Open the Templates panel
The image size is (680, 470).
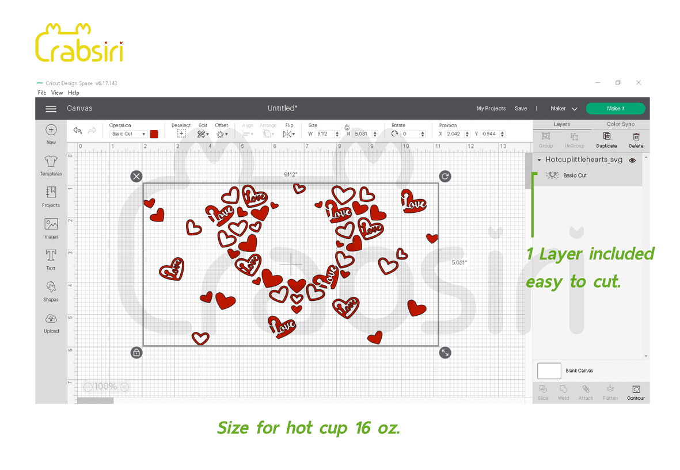click(51, 165)
